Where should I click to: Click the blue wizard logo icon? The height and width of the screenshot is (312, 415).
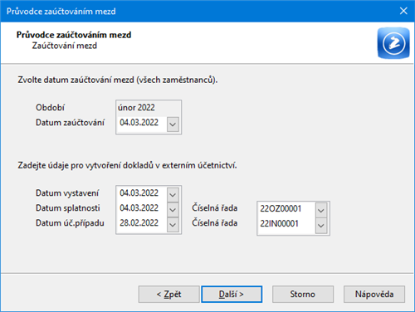393,43
